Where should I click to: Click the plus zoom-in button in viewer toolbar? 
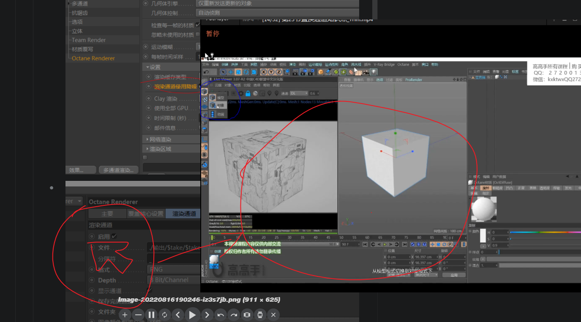(125, 315)
